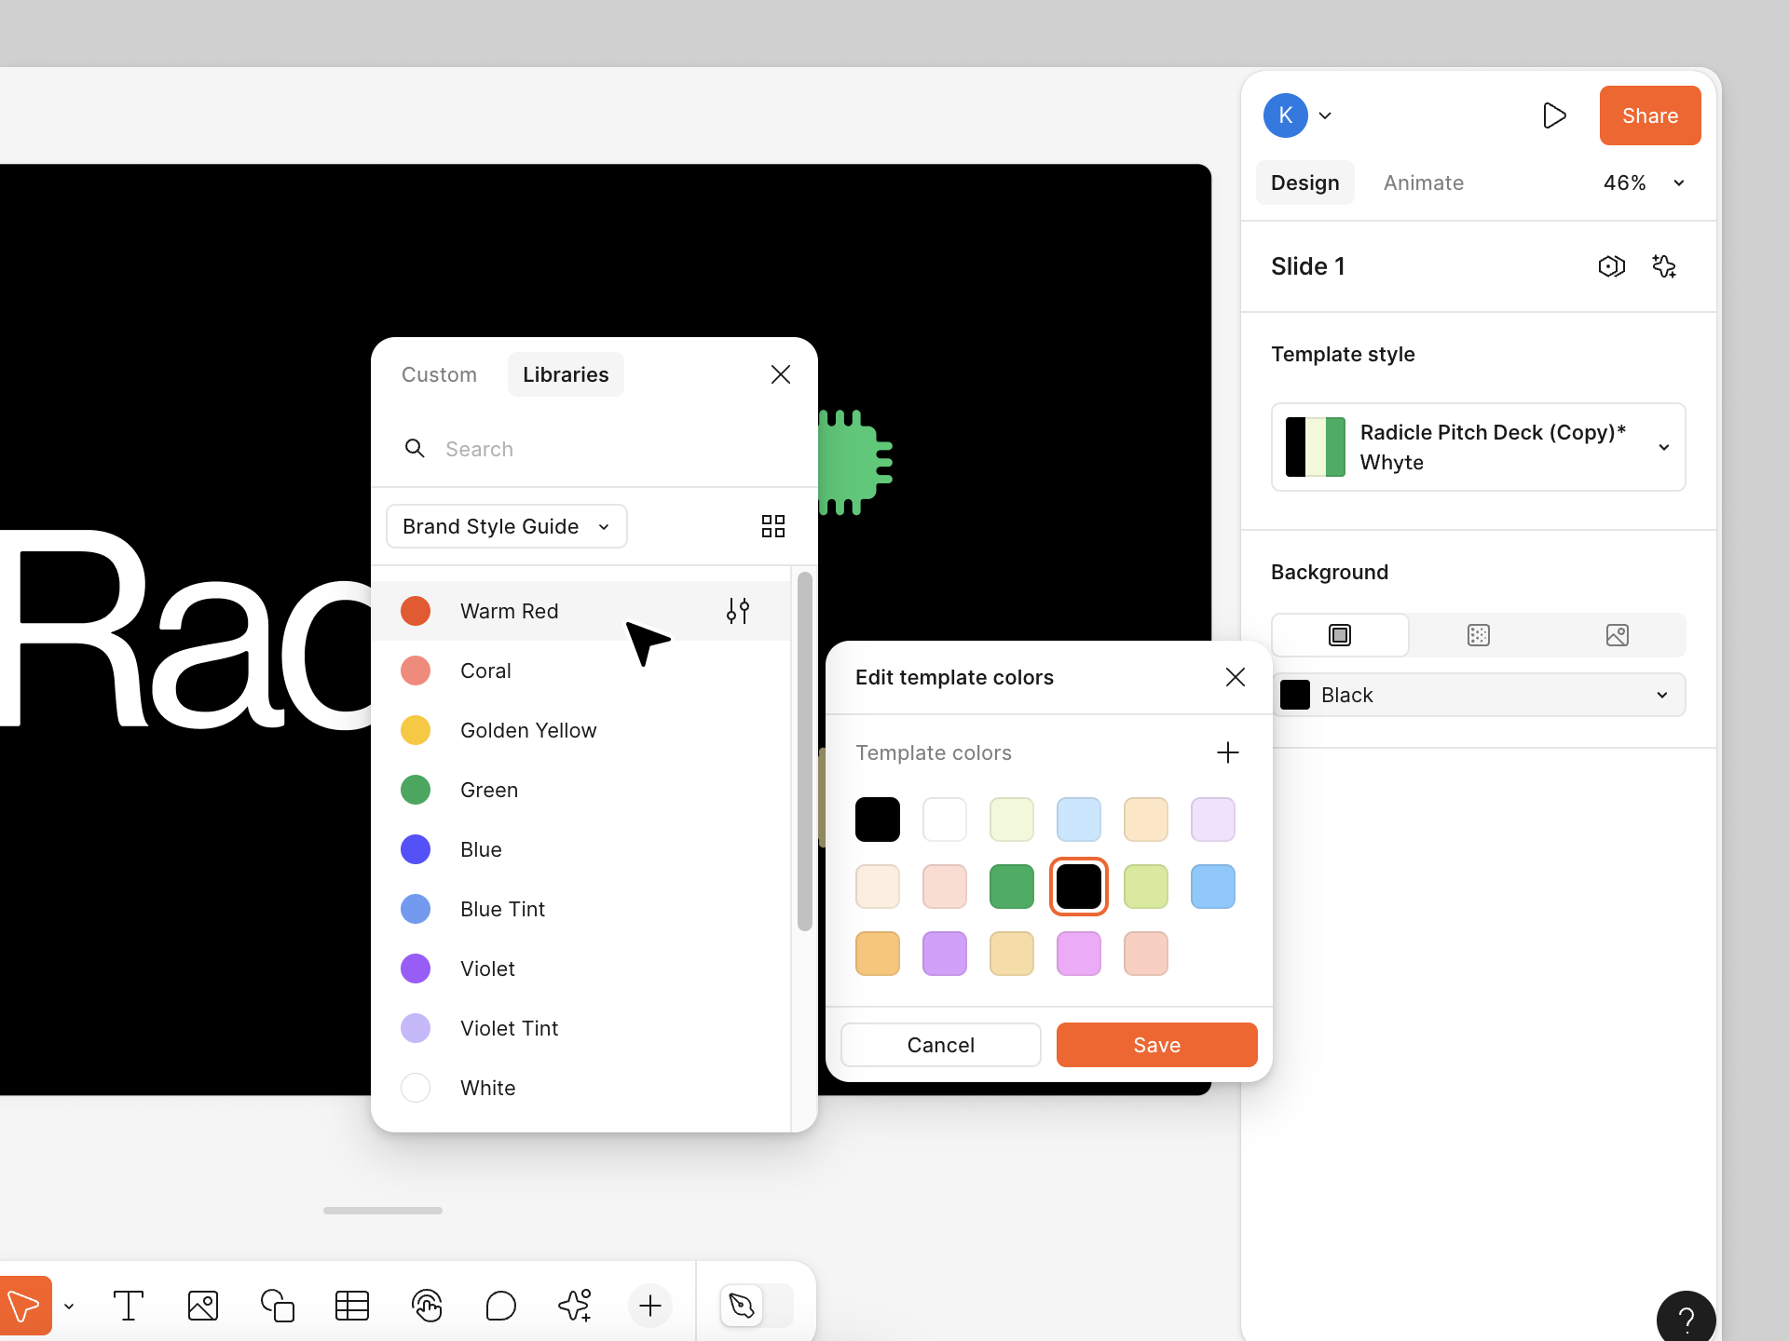Image resolution: width=1789 pixels, height=1341 pixels.
Task: Select pattern background type
Action: pos(1479,635)
